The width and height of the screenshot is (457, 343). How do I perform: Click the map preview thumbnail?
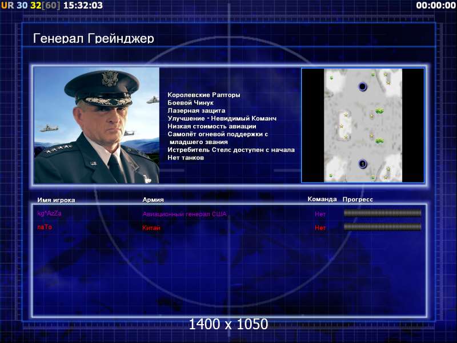[x=363, y=125]
